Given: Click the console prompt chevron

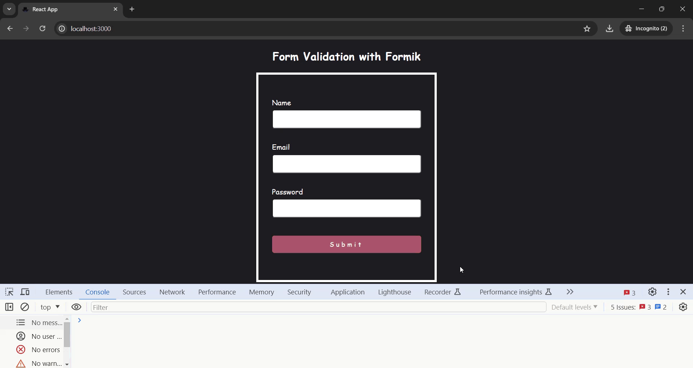Looking at the screenshot, I should click(x=79, y=320).
